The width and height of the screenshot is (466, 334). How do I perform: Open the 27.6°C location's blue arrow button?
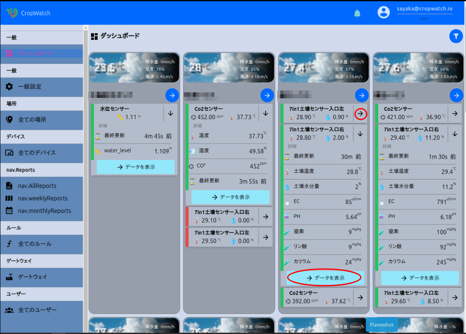point(456,95)
